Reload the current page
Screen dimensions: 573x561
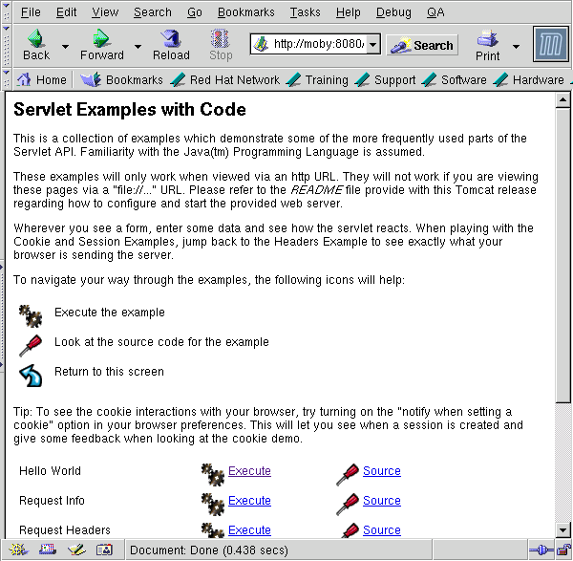pyautogui.click(x=171, y=45)
